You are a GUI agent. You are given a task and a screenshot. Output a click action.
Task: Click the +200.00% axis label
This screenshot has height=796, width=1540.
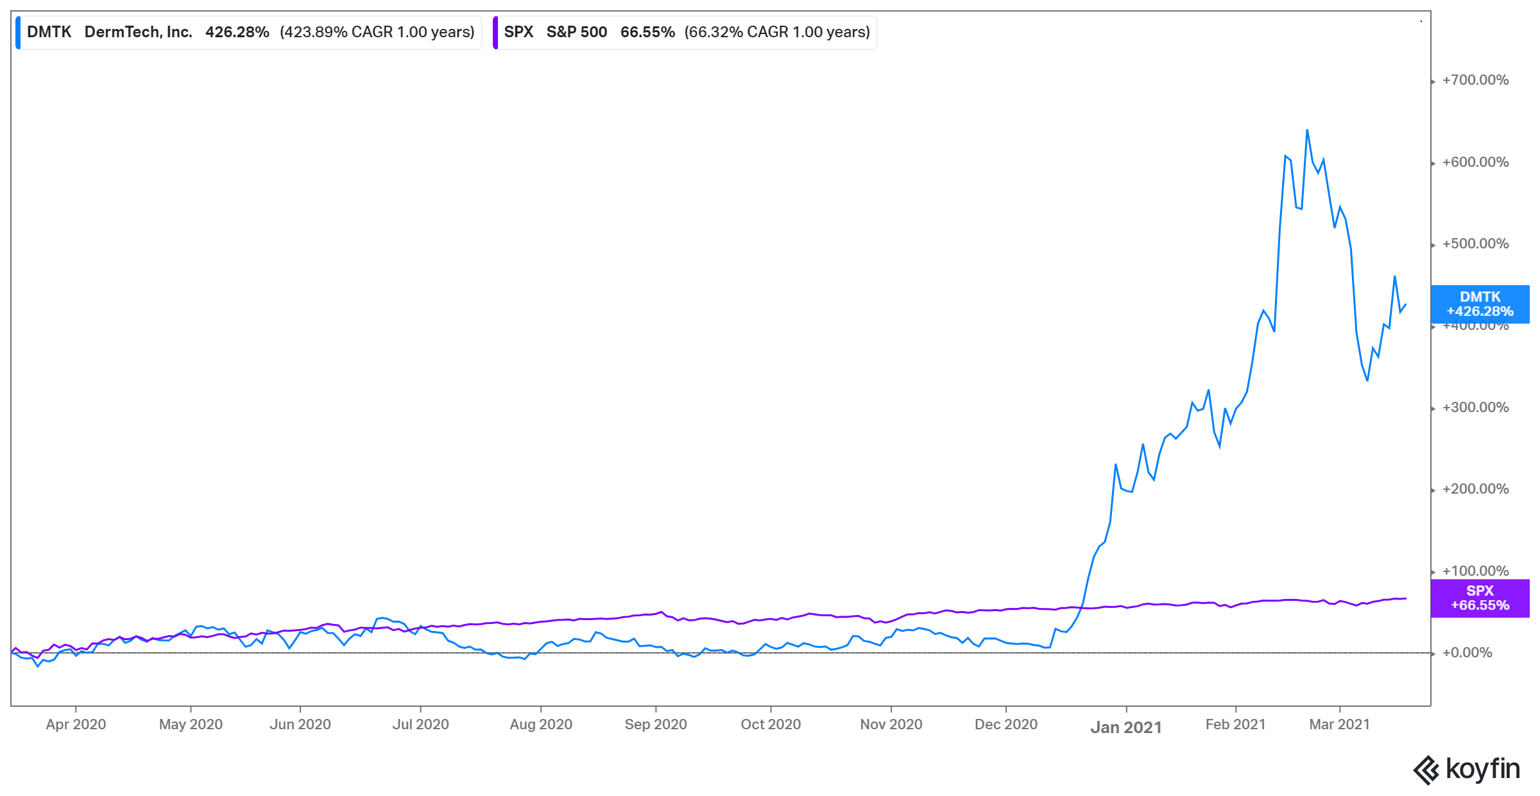pyautogui.click(x=1475, y=489)
